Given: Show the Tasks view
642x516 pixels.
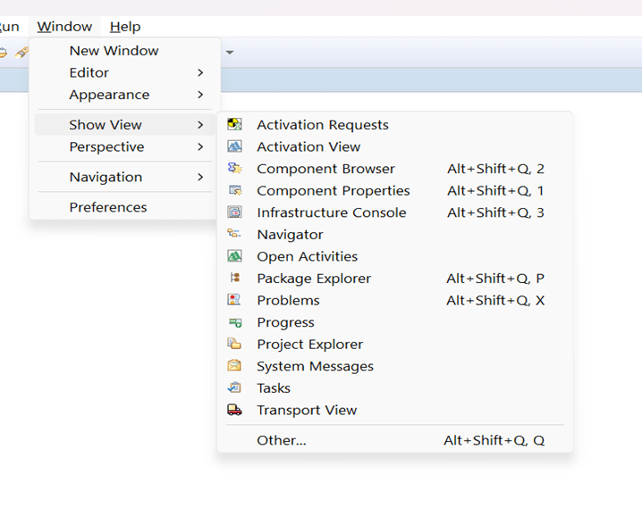Looking at the screenshot, I should click(x=394, y=388).
